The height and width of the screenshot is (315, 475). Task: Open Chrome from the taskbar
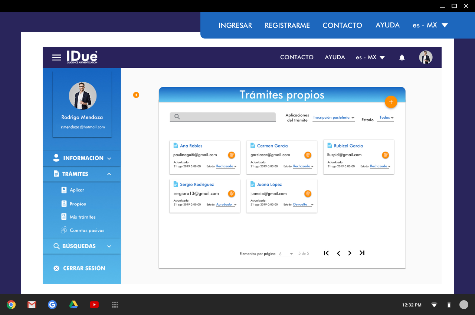pyautogui.click(x=11, y=305)
